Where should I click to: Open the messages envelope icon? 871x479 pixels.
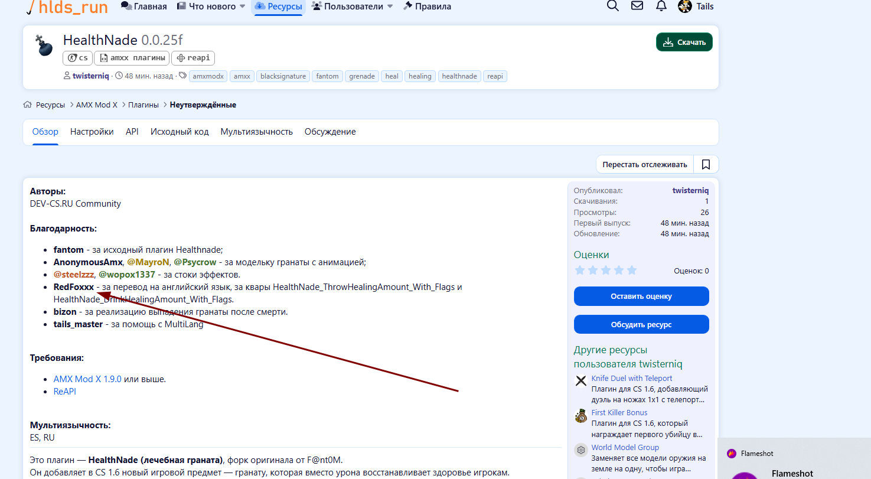637,6
